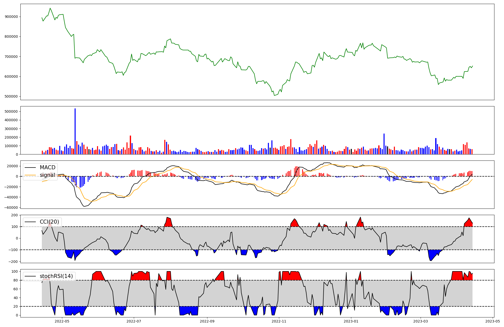504x327 pixels.
Task: Click the tall blue volume bar near 2023-02
Action: pos(384,144)
